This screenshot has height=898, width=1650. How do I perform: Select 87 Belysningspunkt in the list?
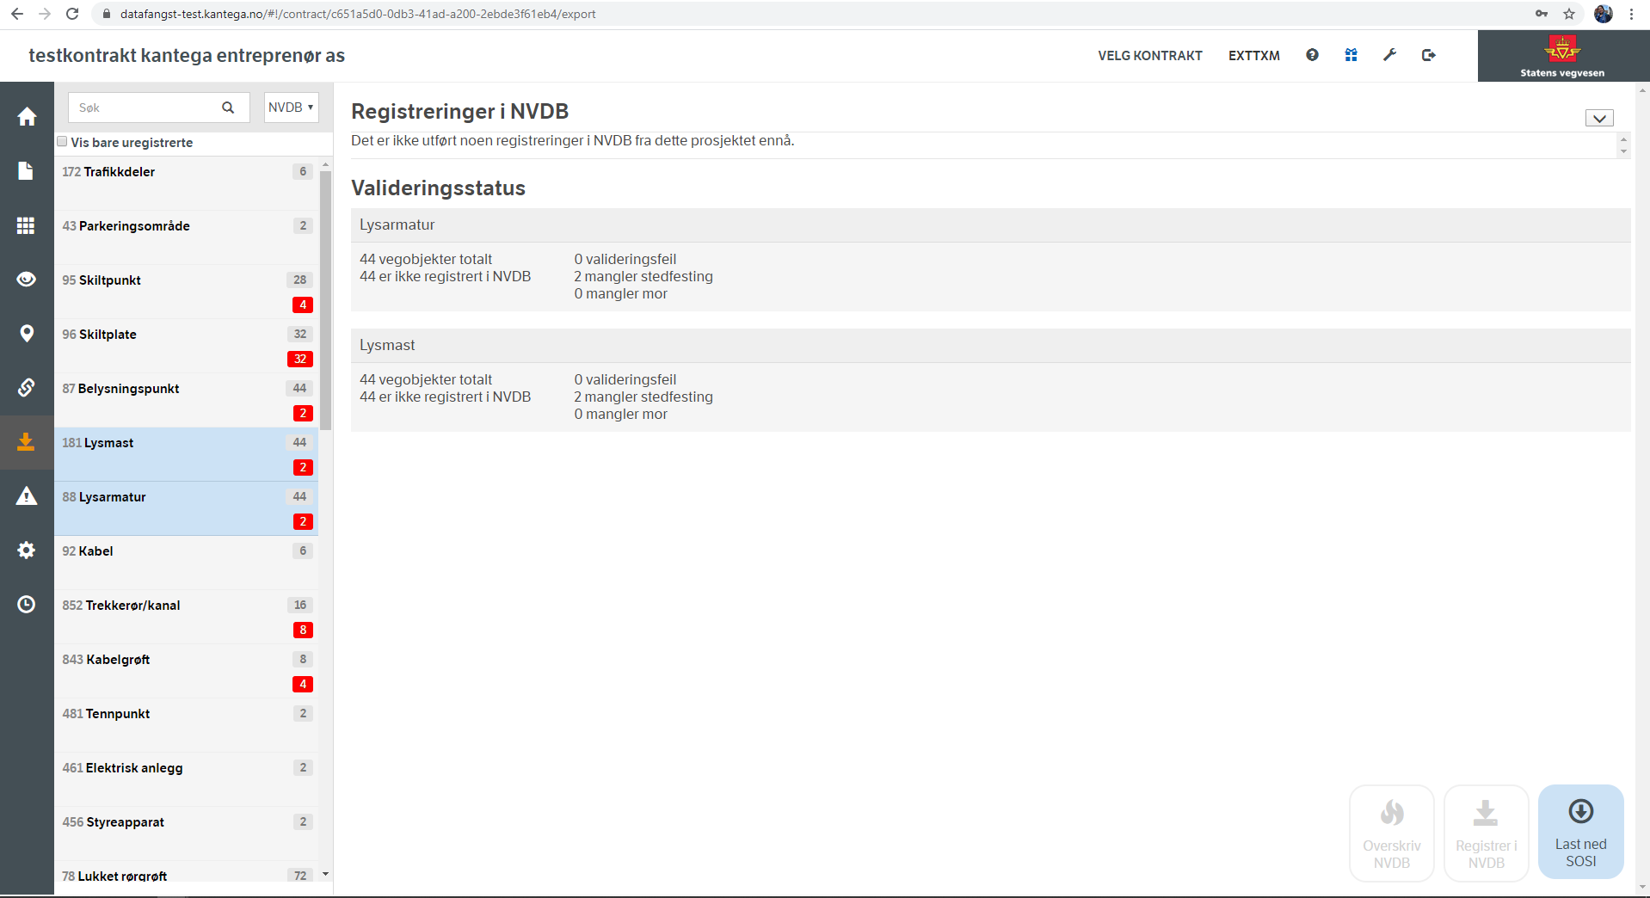(x=186, y=400)
